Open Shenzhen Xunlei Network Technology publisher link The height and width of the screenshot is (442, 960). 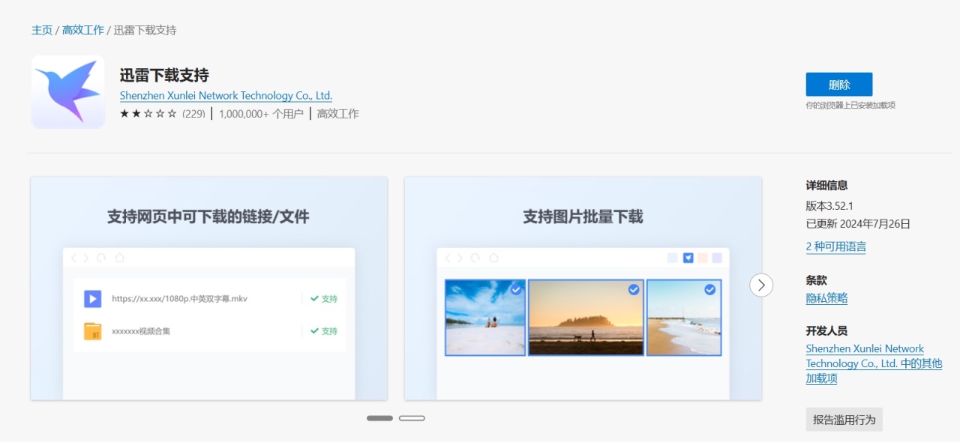(226, 96)
